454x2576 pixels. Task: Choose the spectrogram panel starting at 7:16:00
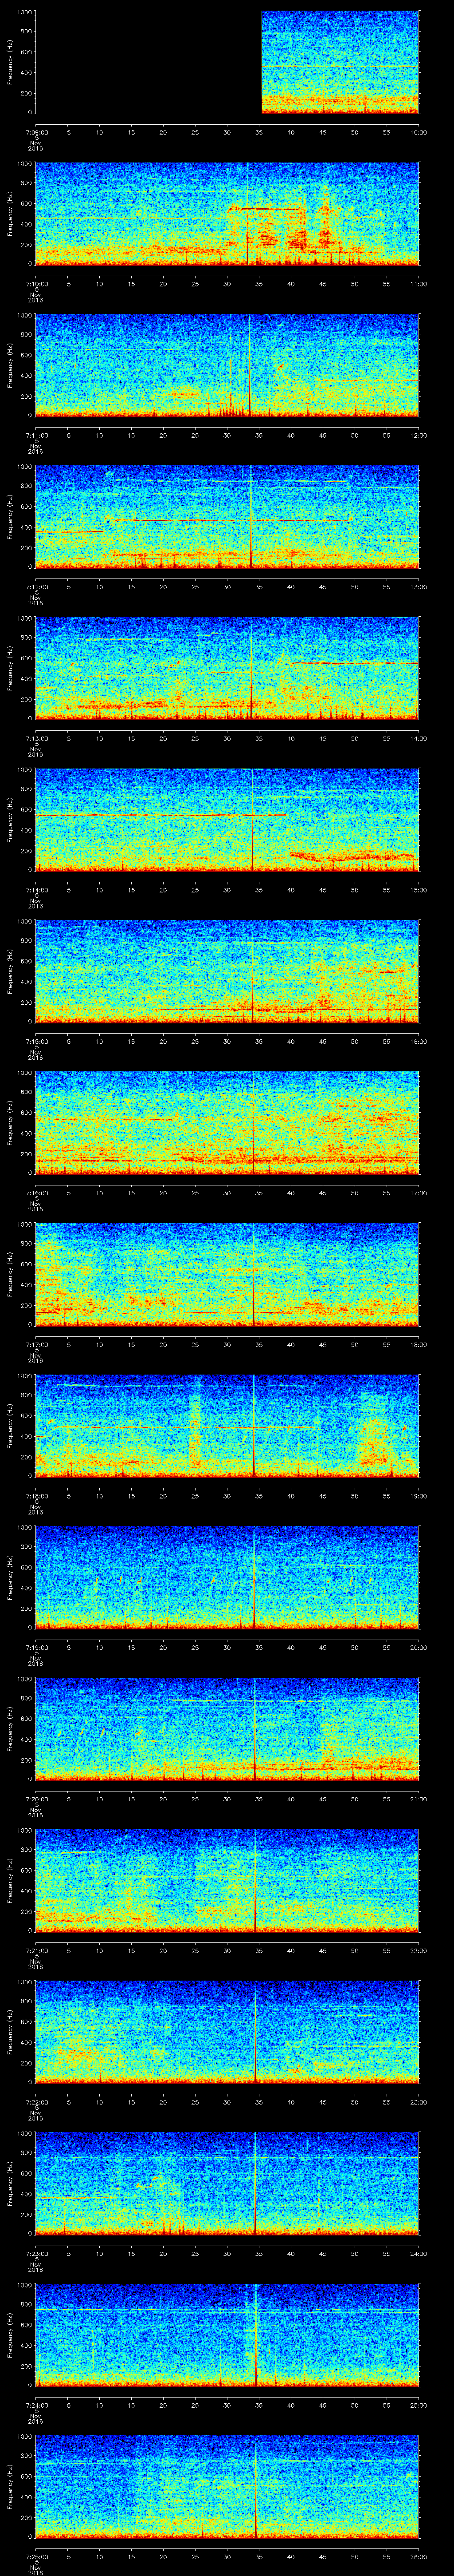[x=227, y=1123]
